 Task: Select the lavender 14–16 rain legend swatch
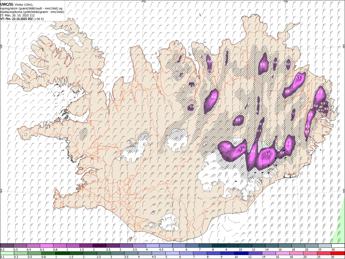[x=269, y=253]
